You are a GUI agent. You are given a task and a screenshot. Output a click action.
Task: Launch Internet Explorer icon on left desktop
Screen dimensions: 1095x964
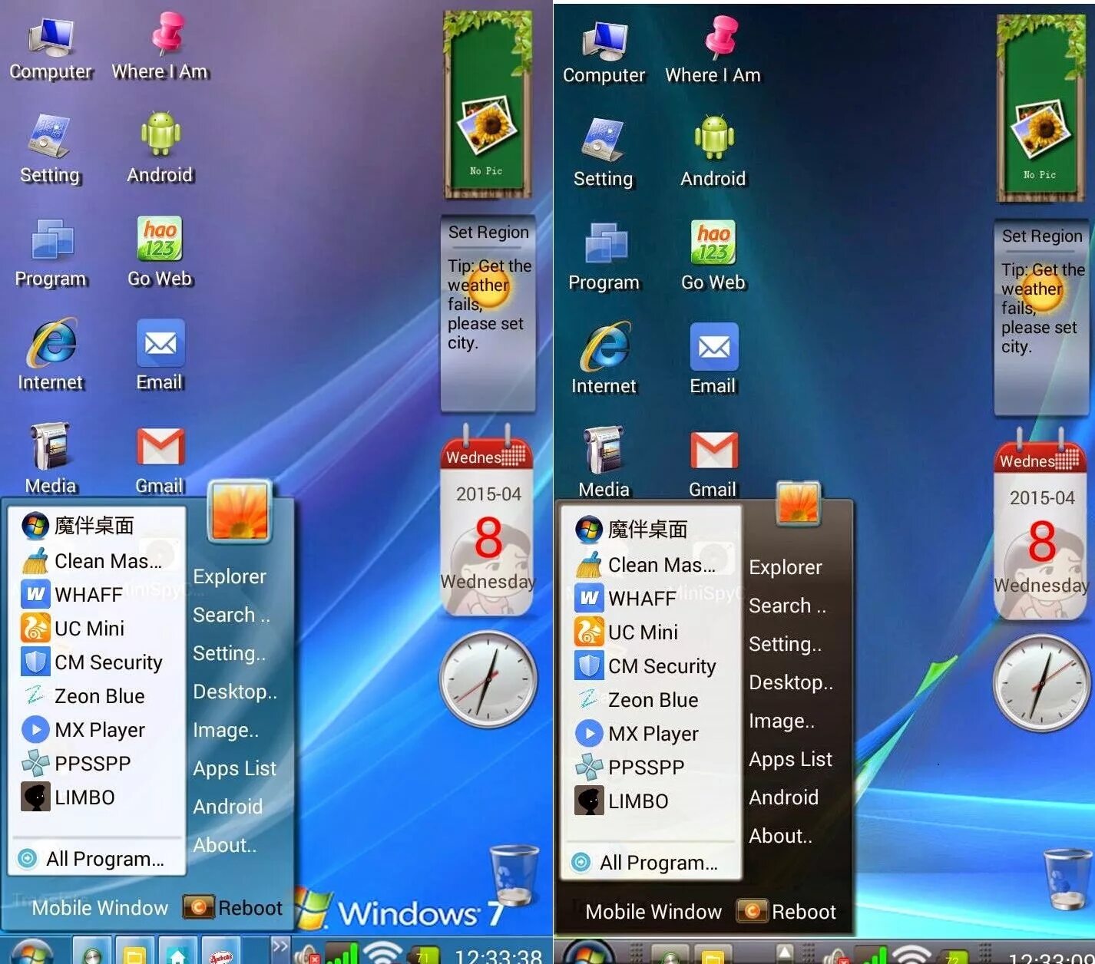[52, 343]
